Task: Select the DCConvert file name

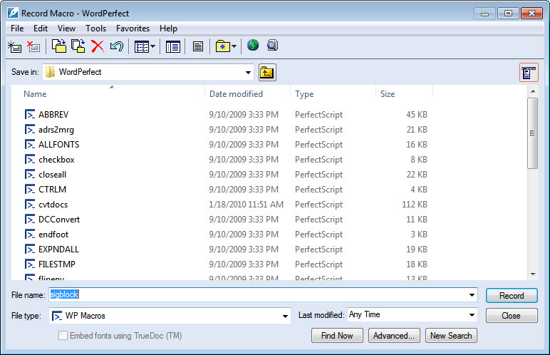Action: [x=59, y=220]
